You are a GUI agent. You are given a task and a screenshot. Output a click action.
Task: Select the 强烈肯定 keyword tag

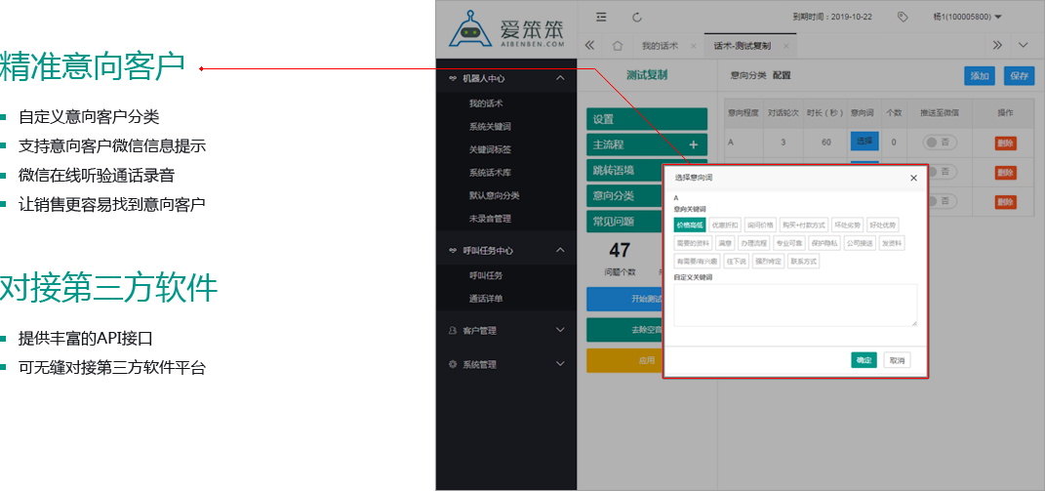click(767, 261)
